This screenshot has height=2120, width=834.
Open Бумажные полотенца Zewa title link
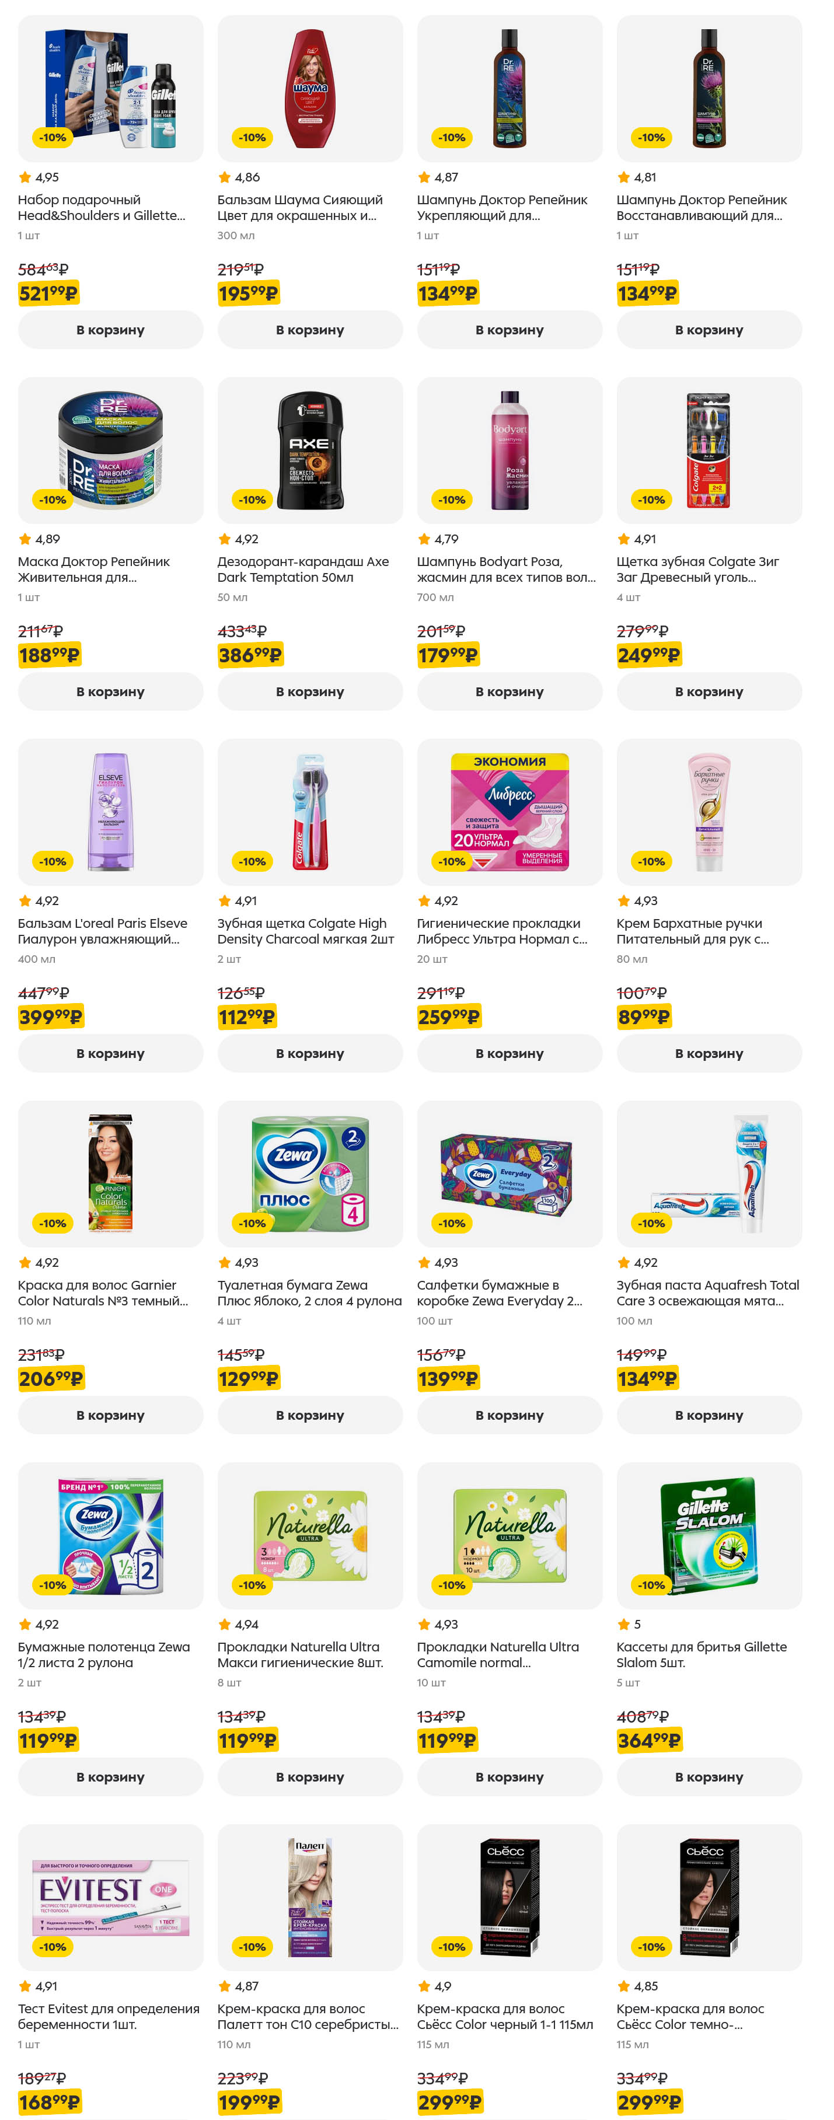(x=104, y=1654)
